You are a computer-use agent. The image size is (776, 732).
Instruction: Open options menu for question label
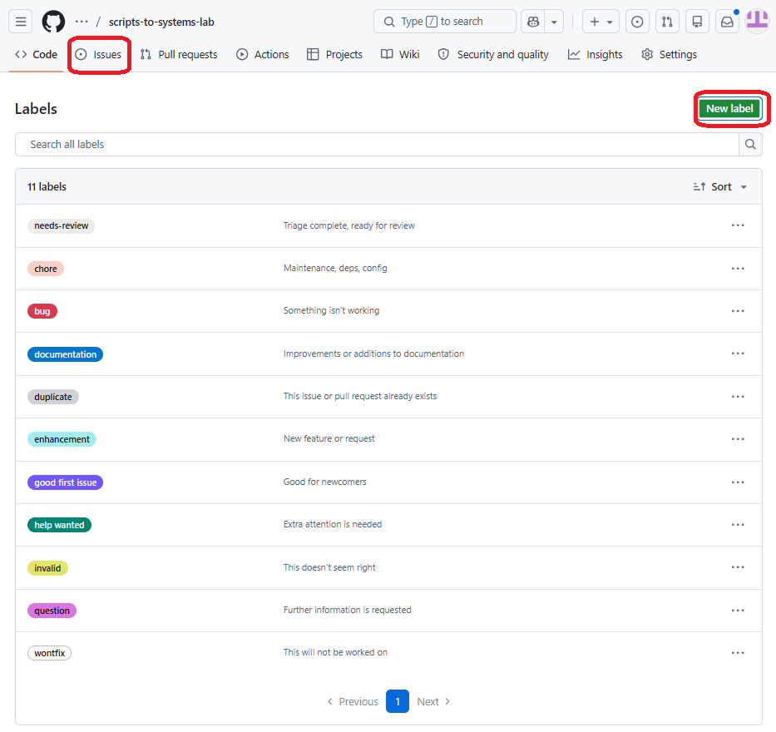[738, 611]
